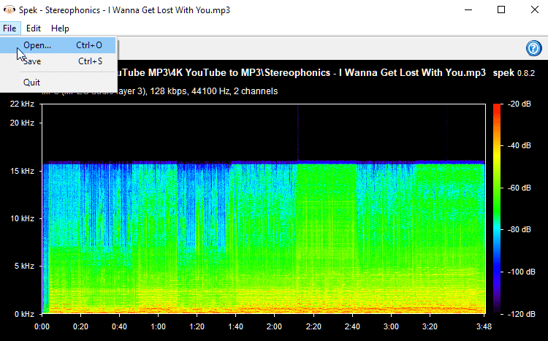Select Save in the File menu
Screen dimensions: 548x341
32,61
